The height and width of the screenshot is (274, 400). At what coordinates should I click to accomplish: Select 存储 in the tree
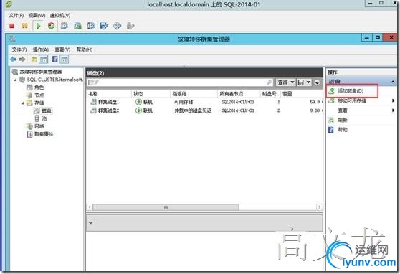tap(39, 103)
